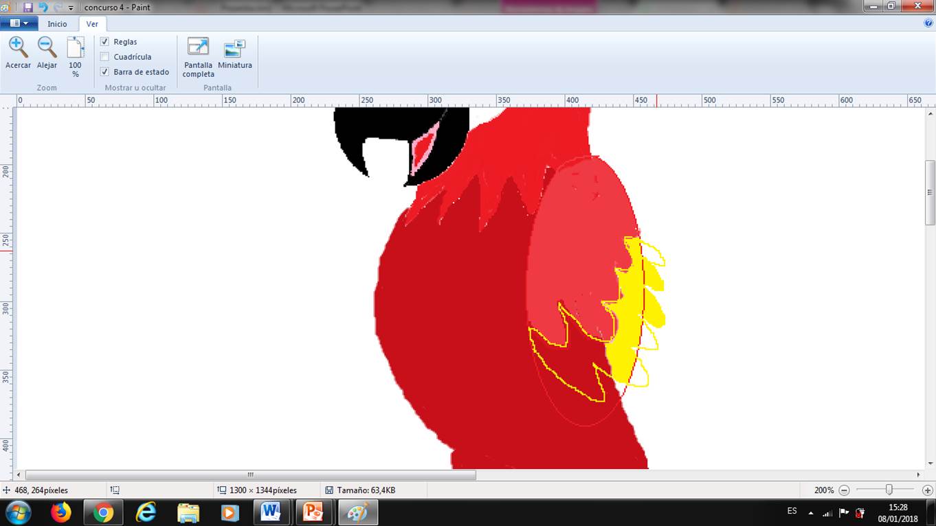Click the zoom slider handle in the status bar
Viewport: 936px width, 526px height.
point(889,490)
